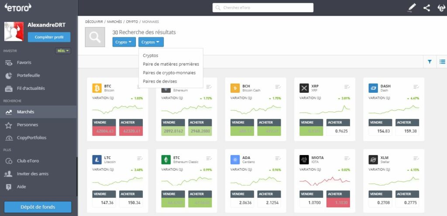
Task: Click the Cherchez eToro search field
Action: pyautogui.click(x=263, y=8)
